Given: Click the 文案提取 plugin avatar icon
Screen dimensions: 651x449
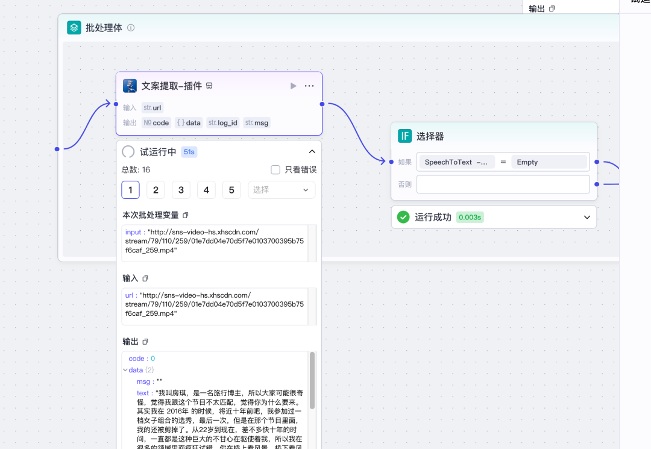Looking at the screenshot, I should click(x=130, y=86).
